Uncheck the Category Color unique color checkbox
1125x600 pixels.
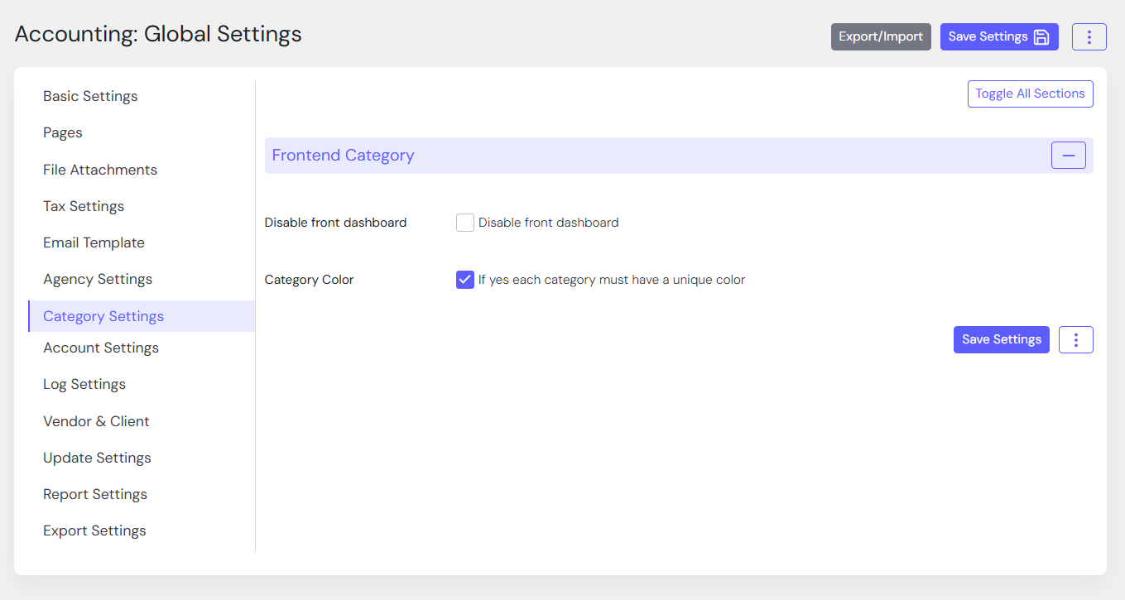click(x=465, y=280)
